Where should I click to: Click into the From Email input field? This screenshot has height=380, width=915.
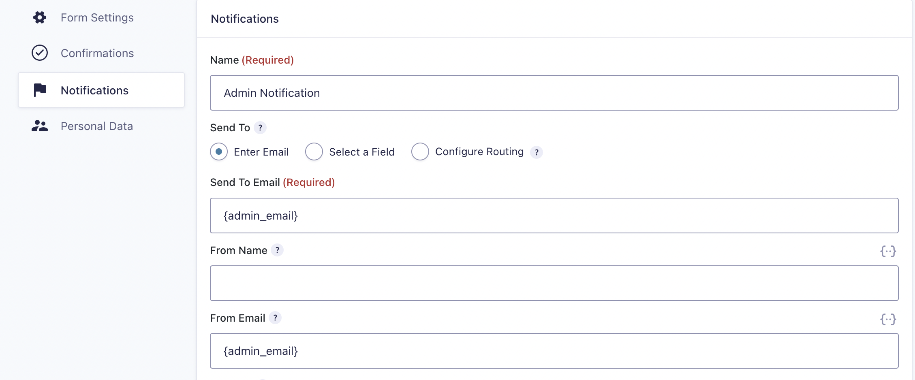point(554,351)
